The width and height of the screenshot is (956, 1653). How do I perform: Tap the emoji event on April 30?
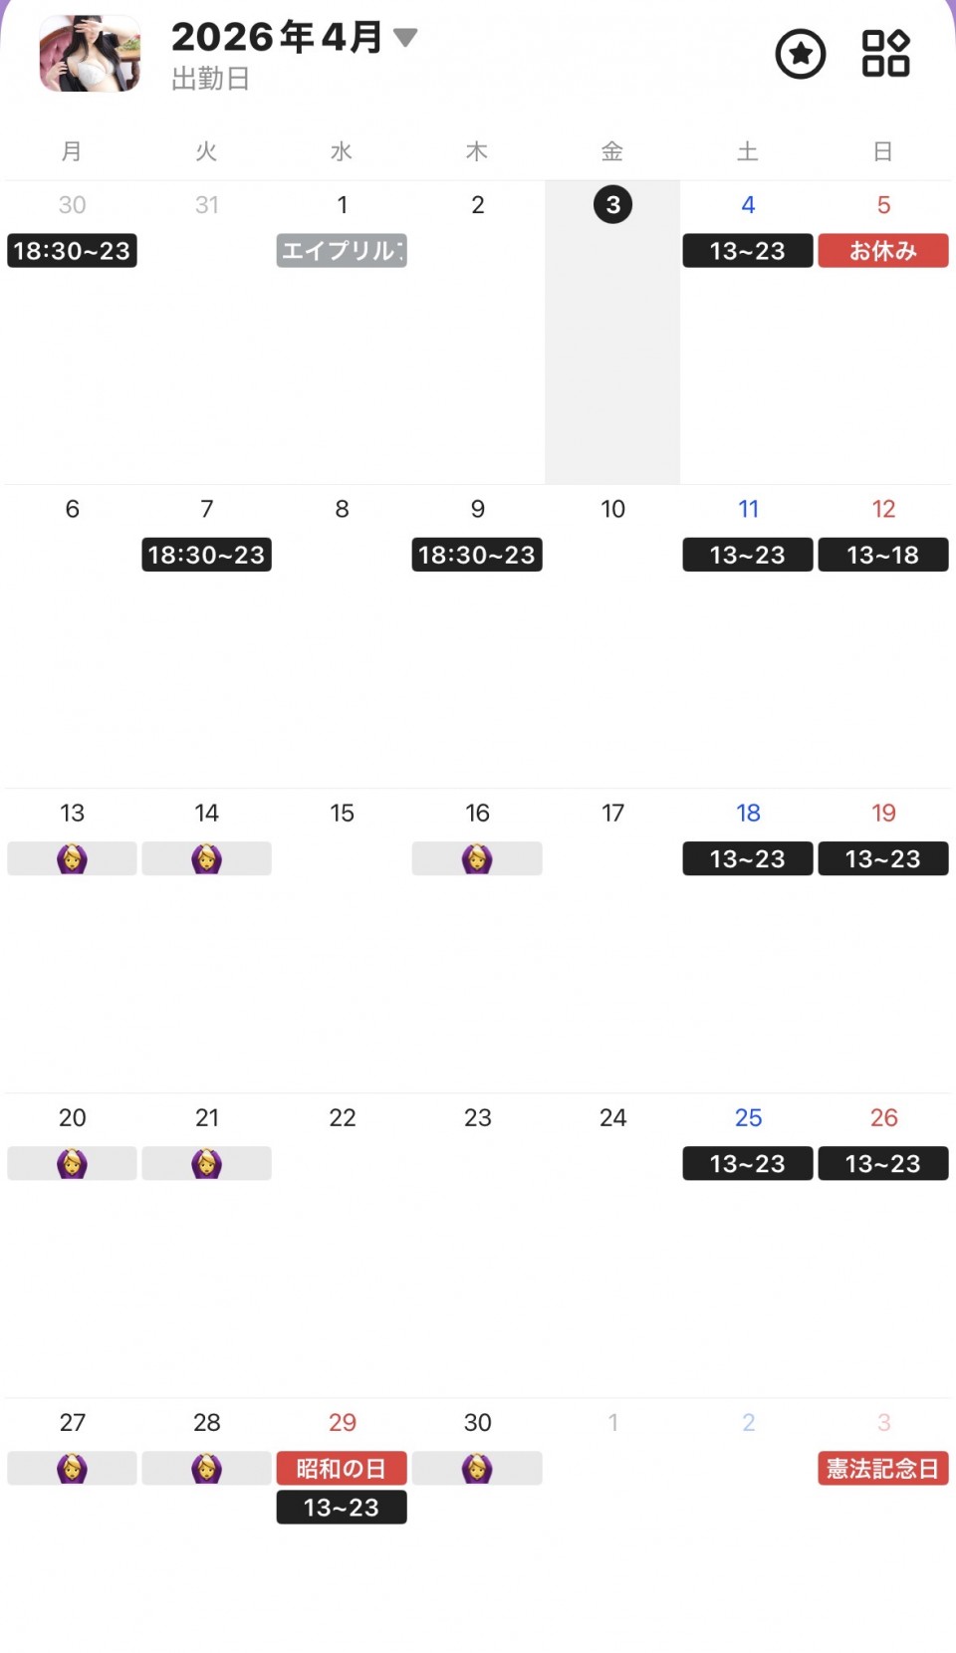(x=477, y=1468)
